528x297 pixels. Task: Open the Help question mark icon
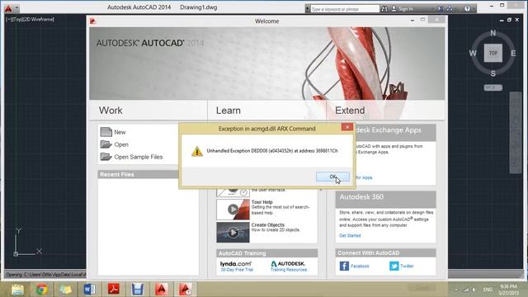[467, 9]
